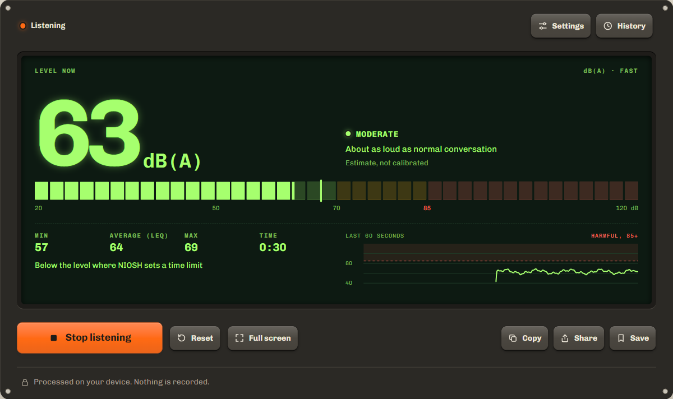Click the Full screen corners icon
The height and width of the screenshot is (399, 673).
coord(239,338)
